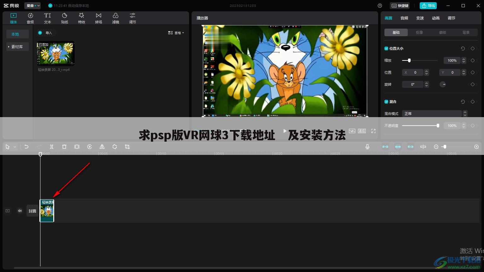The image size is (484, 272).
Task: Open the 音频 audio panel
Action: [30, 18]
